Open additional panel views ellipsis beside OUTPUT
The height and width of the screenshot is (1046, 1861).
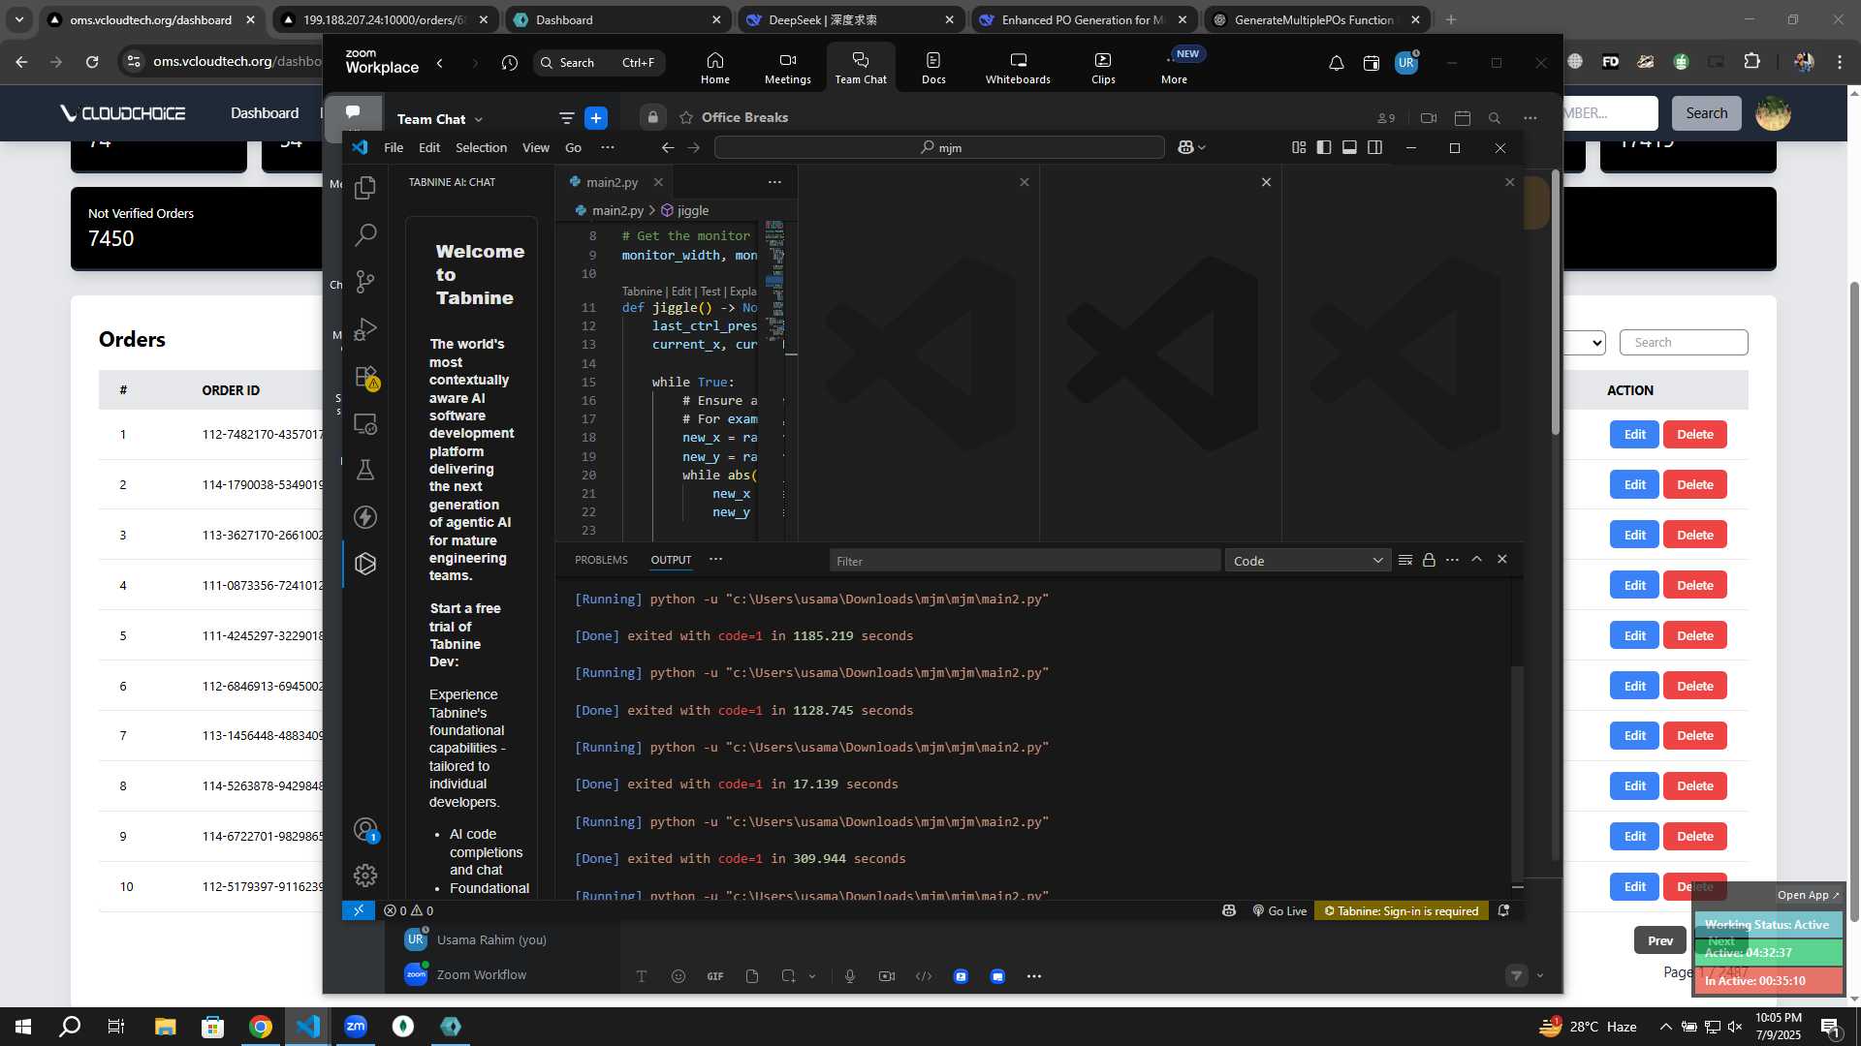pyautogui.click(x=715, y=559)
